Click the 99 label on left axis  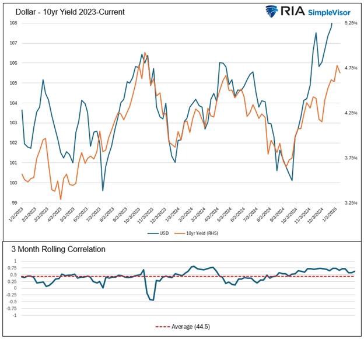point(15,203)
